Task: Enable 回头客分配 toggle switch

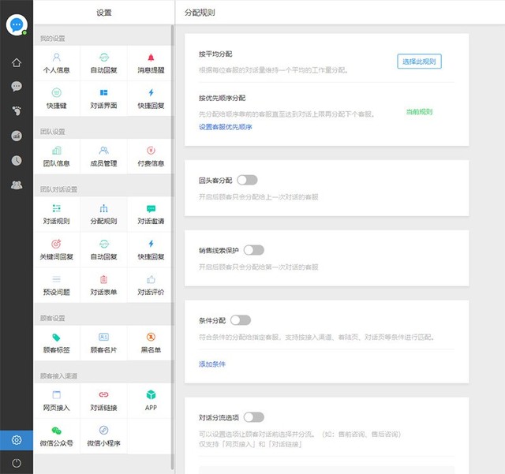Action: 246,180
